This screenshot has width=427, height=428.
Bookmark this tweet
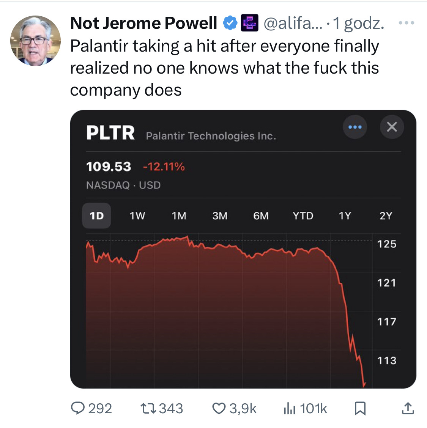click(x=360, y=408)
